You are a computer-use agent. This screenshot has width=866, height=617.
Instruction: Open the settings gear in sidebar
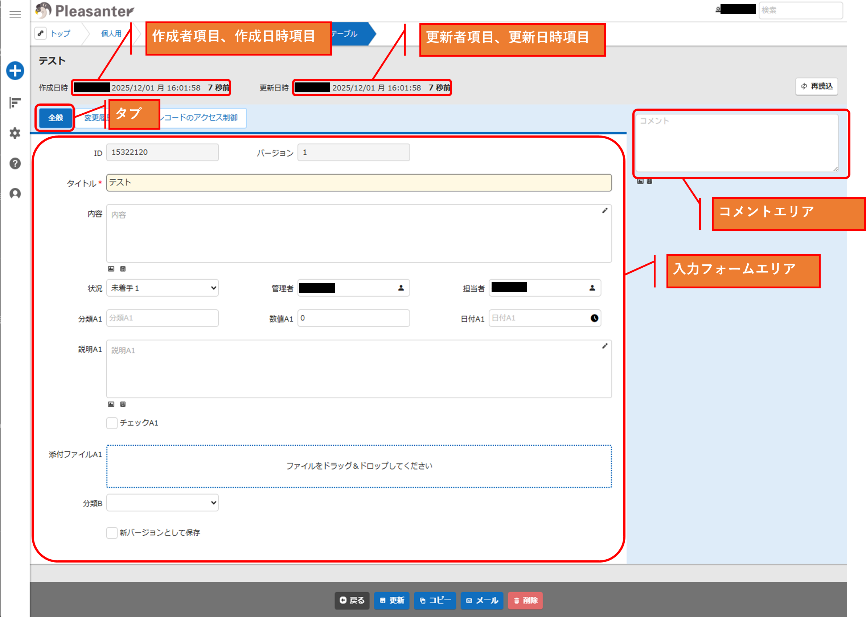(x=15, y=133)
